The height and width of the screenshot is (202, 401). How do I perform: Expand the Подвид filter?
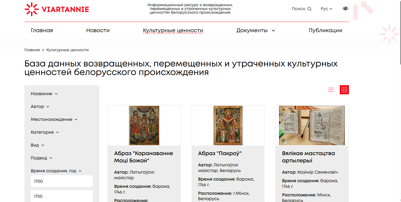pyautogui.click(x=42, y=158)
